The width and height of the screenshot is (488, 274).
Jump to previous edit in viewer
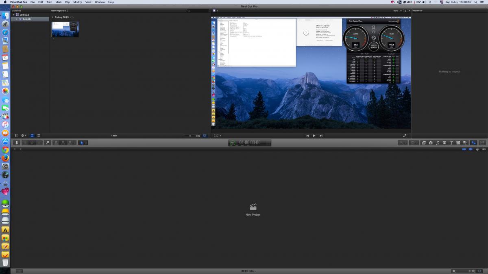tap(307, 136)
